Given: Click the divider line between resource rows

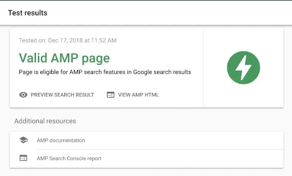Looking at the screenshot, I should 160,149.
